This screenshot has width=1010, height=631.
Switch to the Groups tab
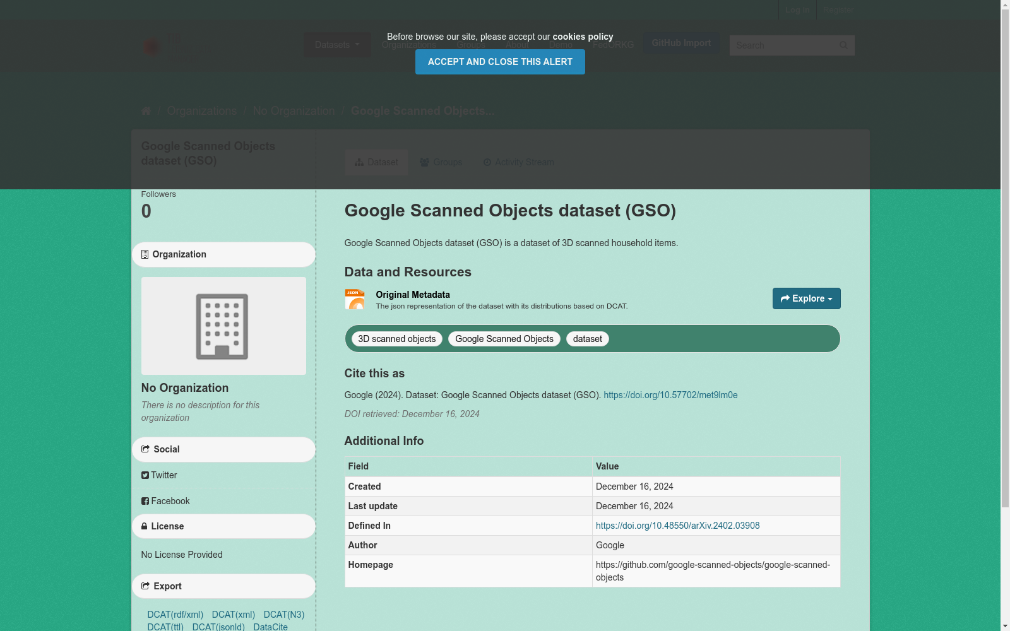(x=441, y=162)
